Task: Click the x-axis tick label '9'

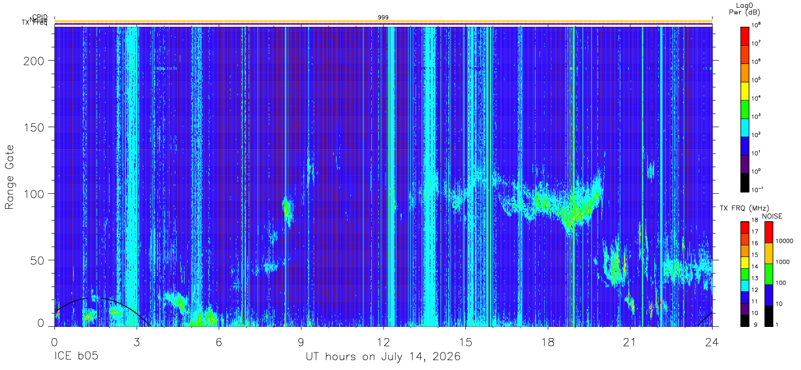Action: pos(301,341)
